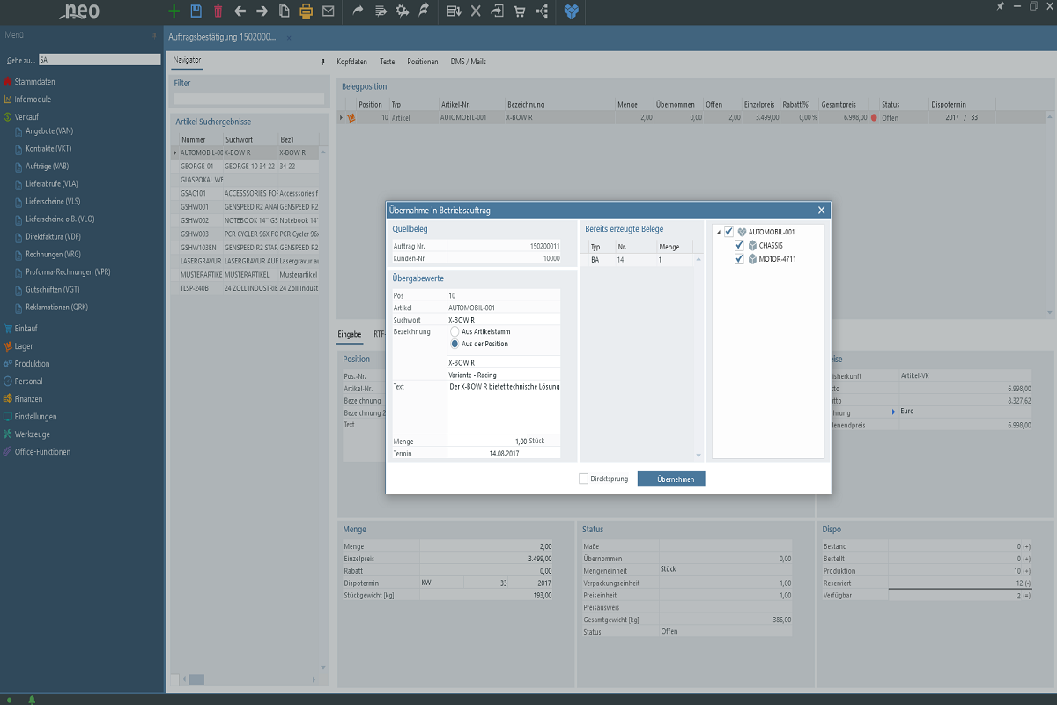Image resolution: width=1057 pixels, height=705 pixels.
Task: Click the green plus new record icon
Action: [174, 11]
